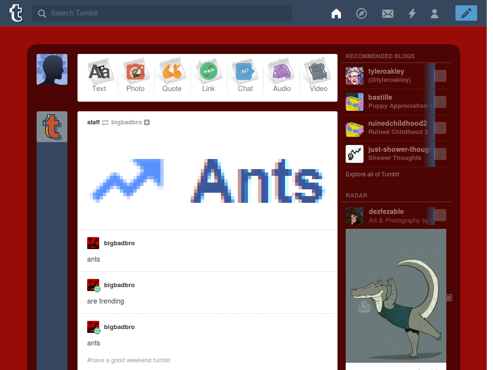The width and height of the screenshot is (493, 370).
Task: Click the 'are trending' reblog text
Action: (105, 301)
